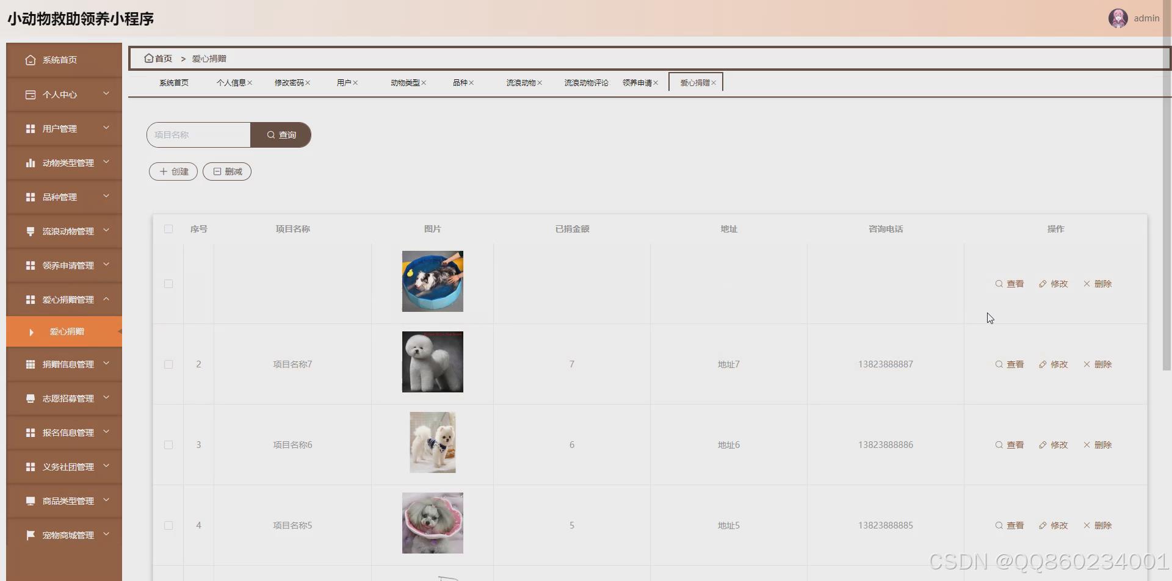Click the 爱心捐赠管理 grid icon
Viewport: 1172px width, 581px height.
pyautogui.click(x=31, y=300)
